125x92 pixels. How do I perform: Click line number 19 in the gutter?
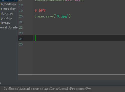21,11
